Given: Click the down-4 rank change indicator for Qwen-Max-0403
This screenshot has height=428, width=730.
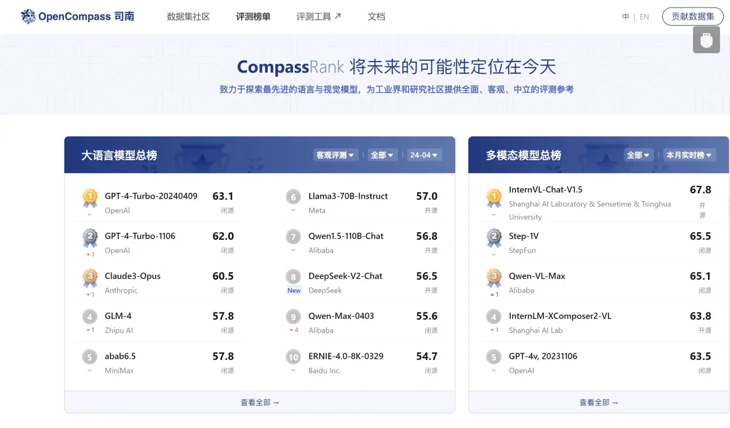Looking at the screenshot, I should pos(294,330).
